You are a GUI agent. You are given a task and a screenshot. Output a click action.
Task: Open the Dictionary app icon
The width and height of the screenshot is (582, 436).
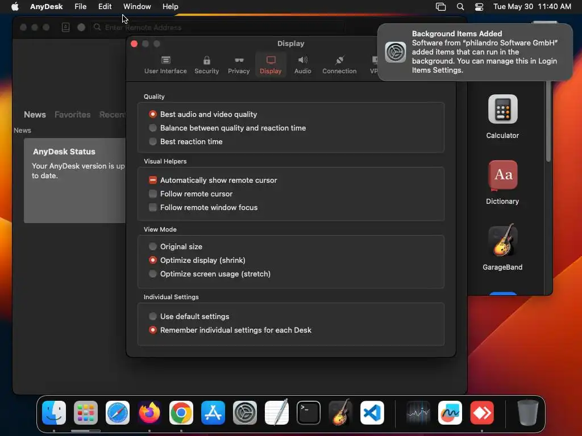coord(502,175)
